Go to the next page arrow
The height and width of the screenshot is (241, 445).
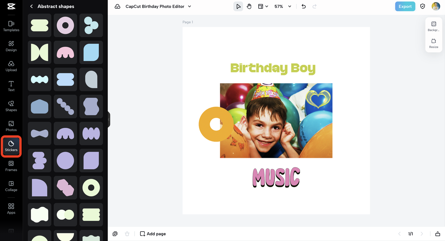pyautogui.click(x=422, y=234)
